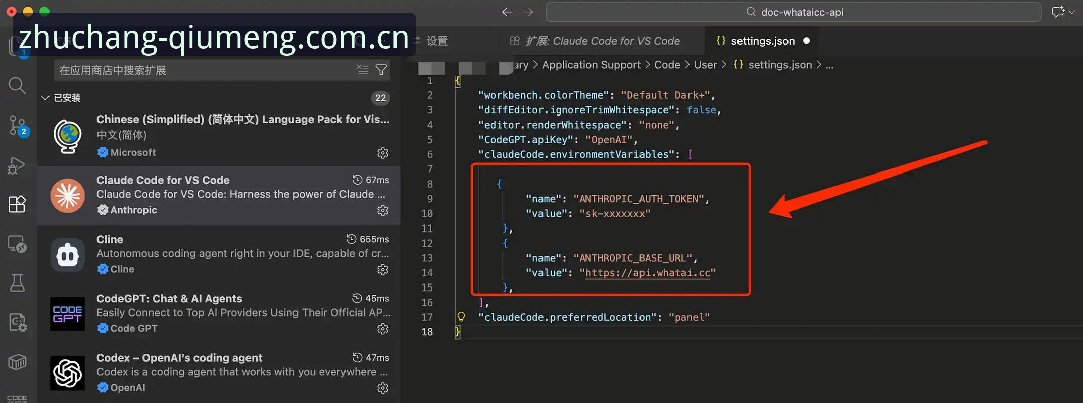Image resolution: width=1083 pixels, height=403 pixels.
Task: Open the container-shaped icon in the activity bar
Action: pyautogui.click(x=17, y=362)
